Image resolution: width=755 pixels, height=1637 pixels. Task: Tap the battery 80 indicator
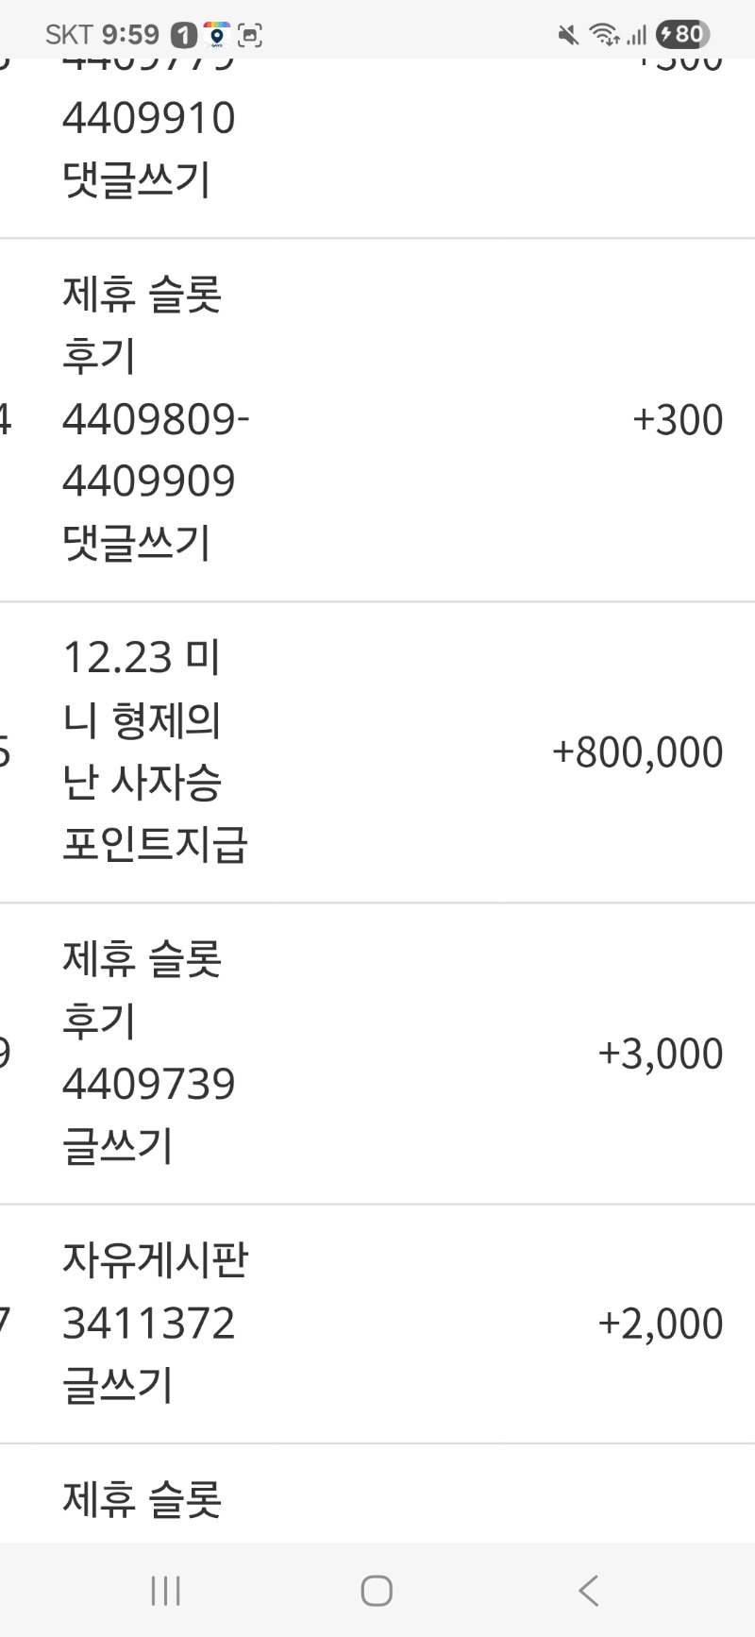[x=681, y=35]
